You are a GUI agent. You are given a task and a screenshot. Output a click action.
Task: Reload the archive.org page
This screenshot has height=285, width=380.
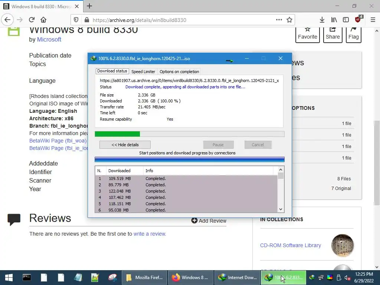(x=32, y=20)
